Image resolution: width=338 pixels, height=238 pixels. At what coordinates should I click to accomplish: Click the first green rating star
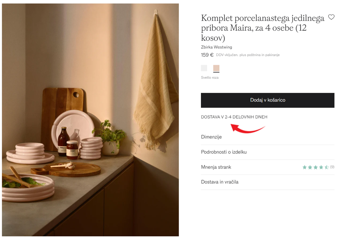click(305, 167)
